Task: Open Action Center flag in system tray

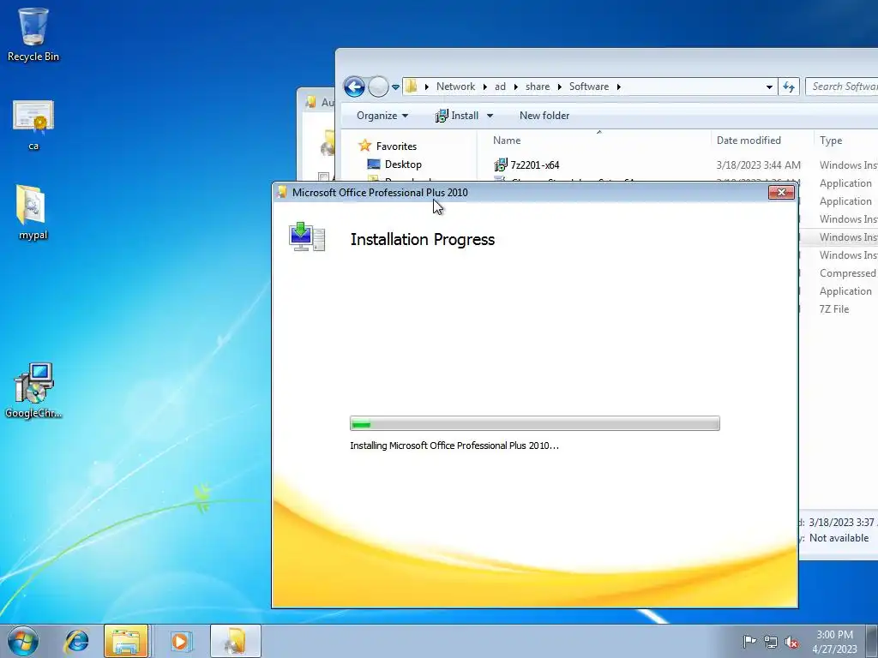Action: coord(749,642)
